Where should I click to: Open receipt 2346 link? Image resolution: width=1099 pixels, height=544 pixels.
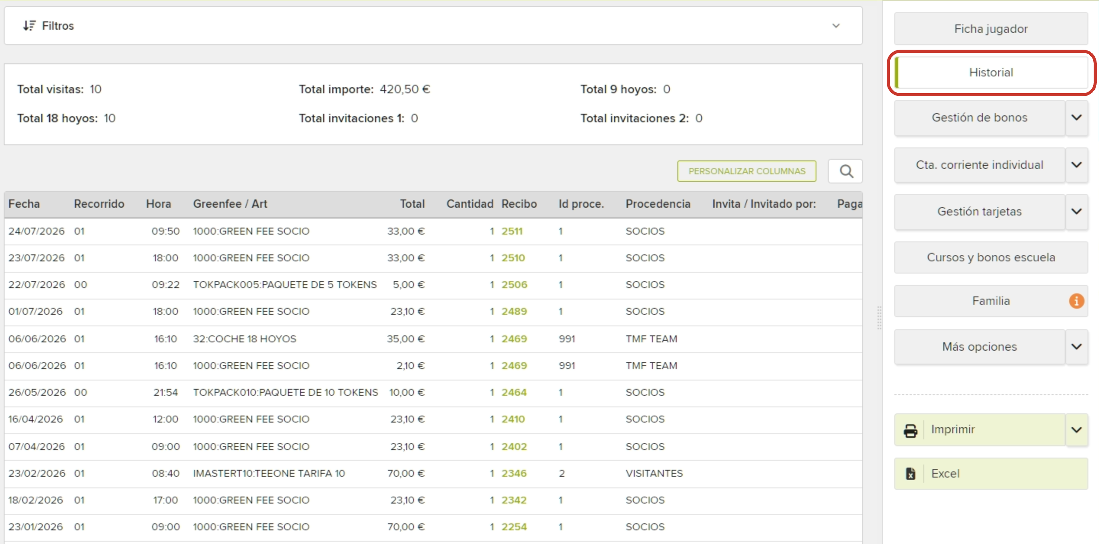point(514,474)
